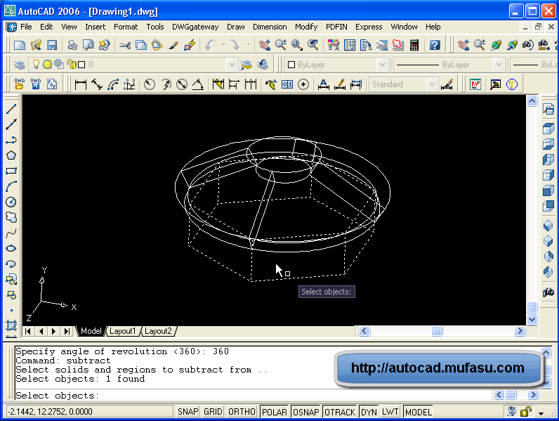Click the Radius Dimension tool
This screenshot has width=559, height=421.
[x=150, y=84]
